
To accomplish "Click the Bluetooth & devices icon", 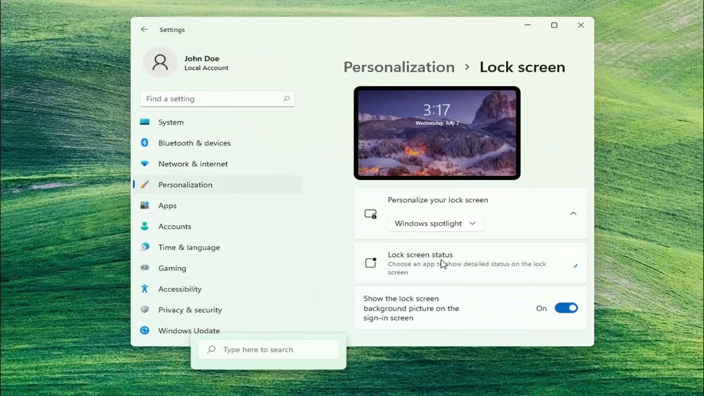I will tap(145, 143).
